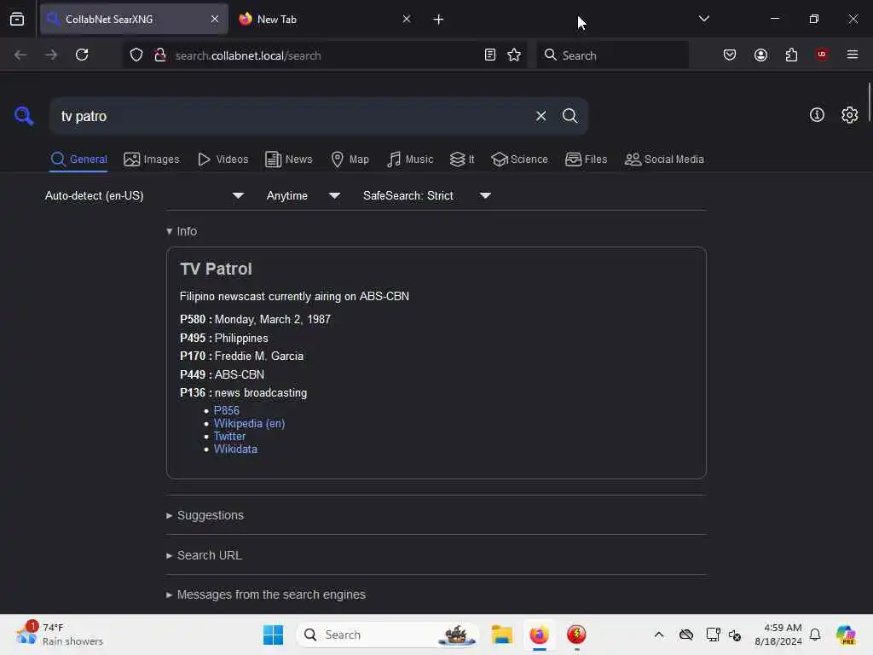The height and width of the screenshot is (655, 873).
Task: Select the General category tab
Action: (78, 159)
